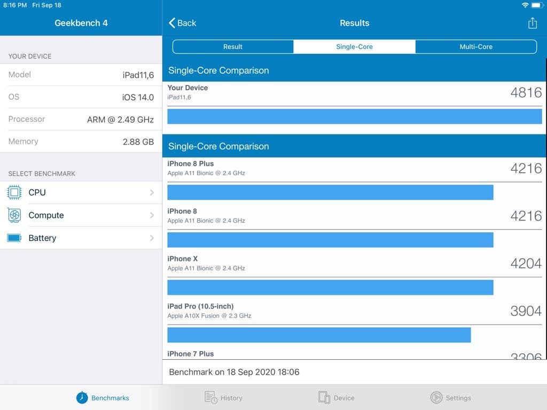Tap the Memory value 2.88 GB
547x410 pixels.
pos(138,142)
